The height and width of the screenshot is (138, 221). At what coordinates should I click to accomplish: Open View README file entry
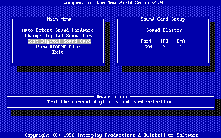58,47
